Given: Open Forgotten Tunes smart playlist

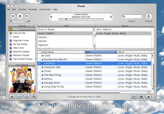Looking at the screenshot, I should pyautogui.click(x=22, y=41).
